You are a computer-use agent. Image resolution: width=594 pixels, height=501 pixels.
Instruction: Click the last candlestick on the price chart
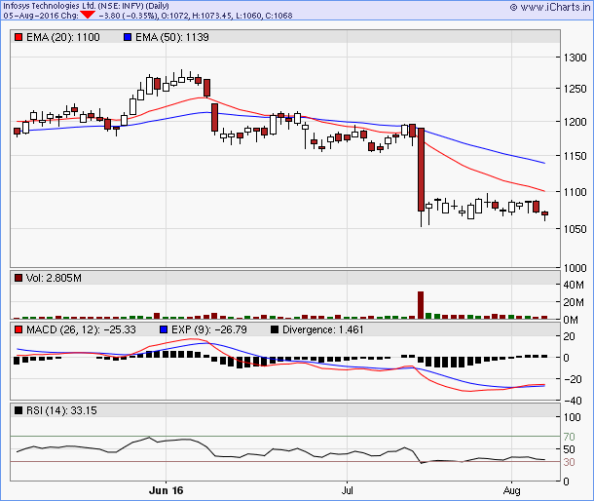click(544, 215)
